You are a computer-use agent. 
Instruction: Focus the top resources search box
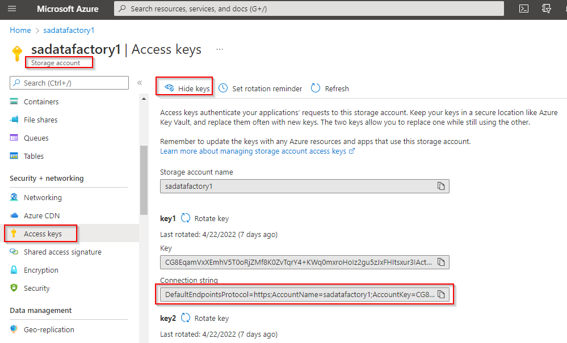point(309,9)
